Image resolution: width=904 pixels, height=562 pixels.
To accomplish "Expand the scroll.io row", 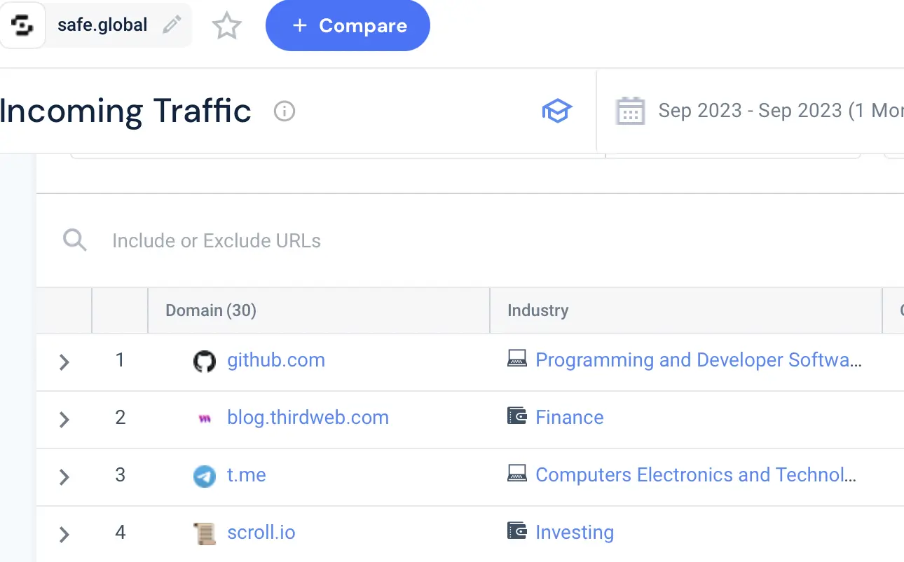I will point(64,535).
